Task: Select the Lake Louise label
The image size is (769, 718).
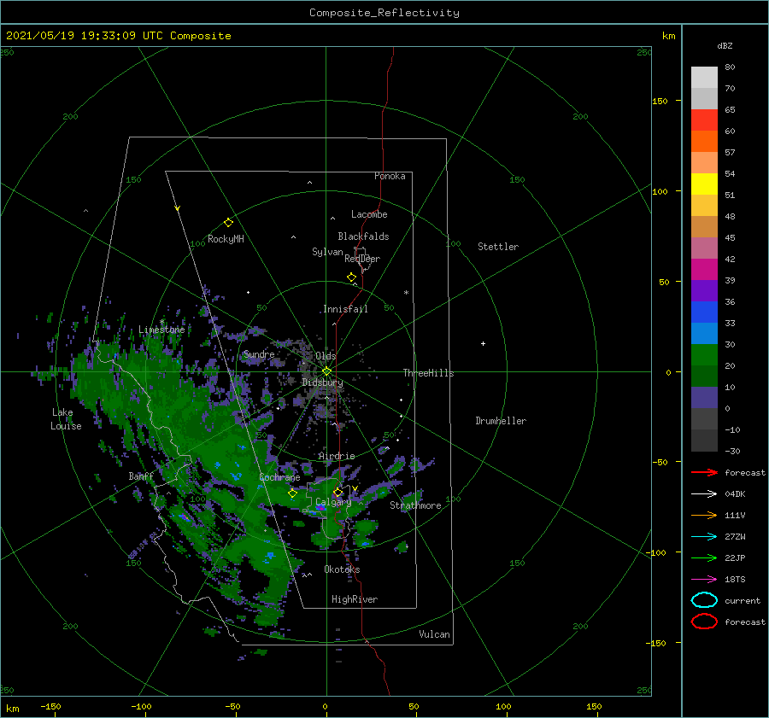Action: pos(66,419)
